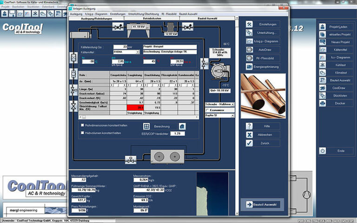The image size is (357, 223).
Task: Open the h,log p - Diagramm menu
Action: 96,14
